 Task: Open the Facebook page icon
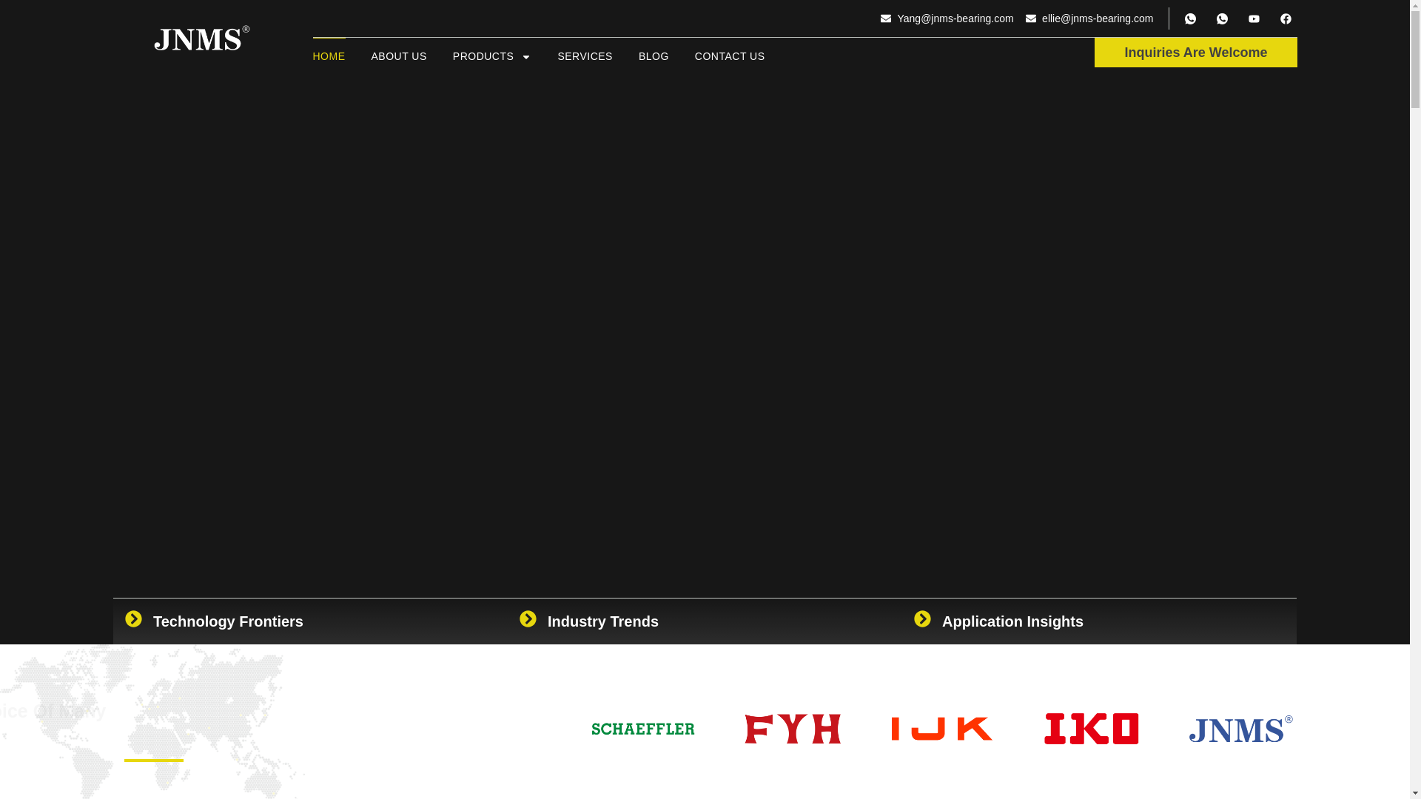[x=1286, y=19]
